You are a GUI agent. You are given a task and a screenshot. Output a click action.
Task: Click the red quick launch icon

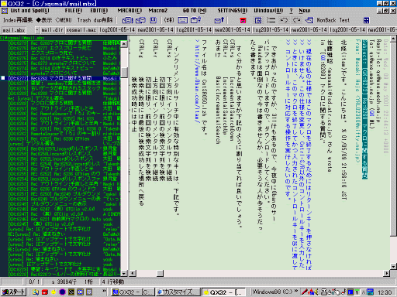pyautogui.click(x=45, y=292)
